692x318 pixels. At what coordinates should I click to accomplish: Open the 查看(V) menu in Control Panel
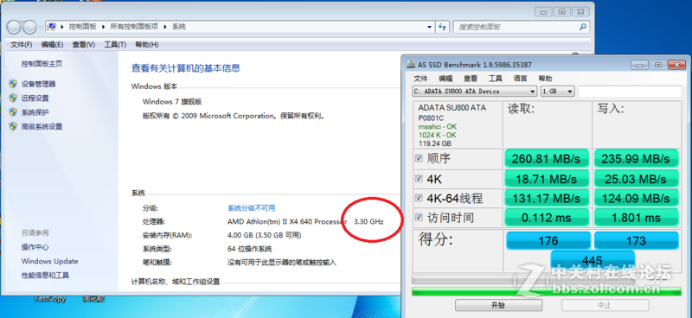click(x=83, y=45)
